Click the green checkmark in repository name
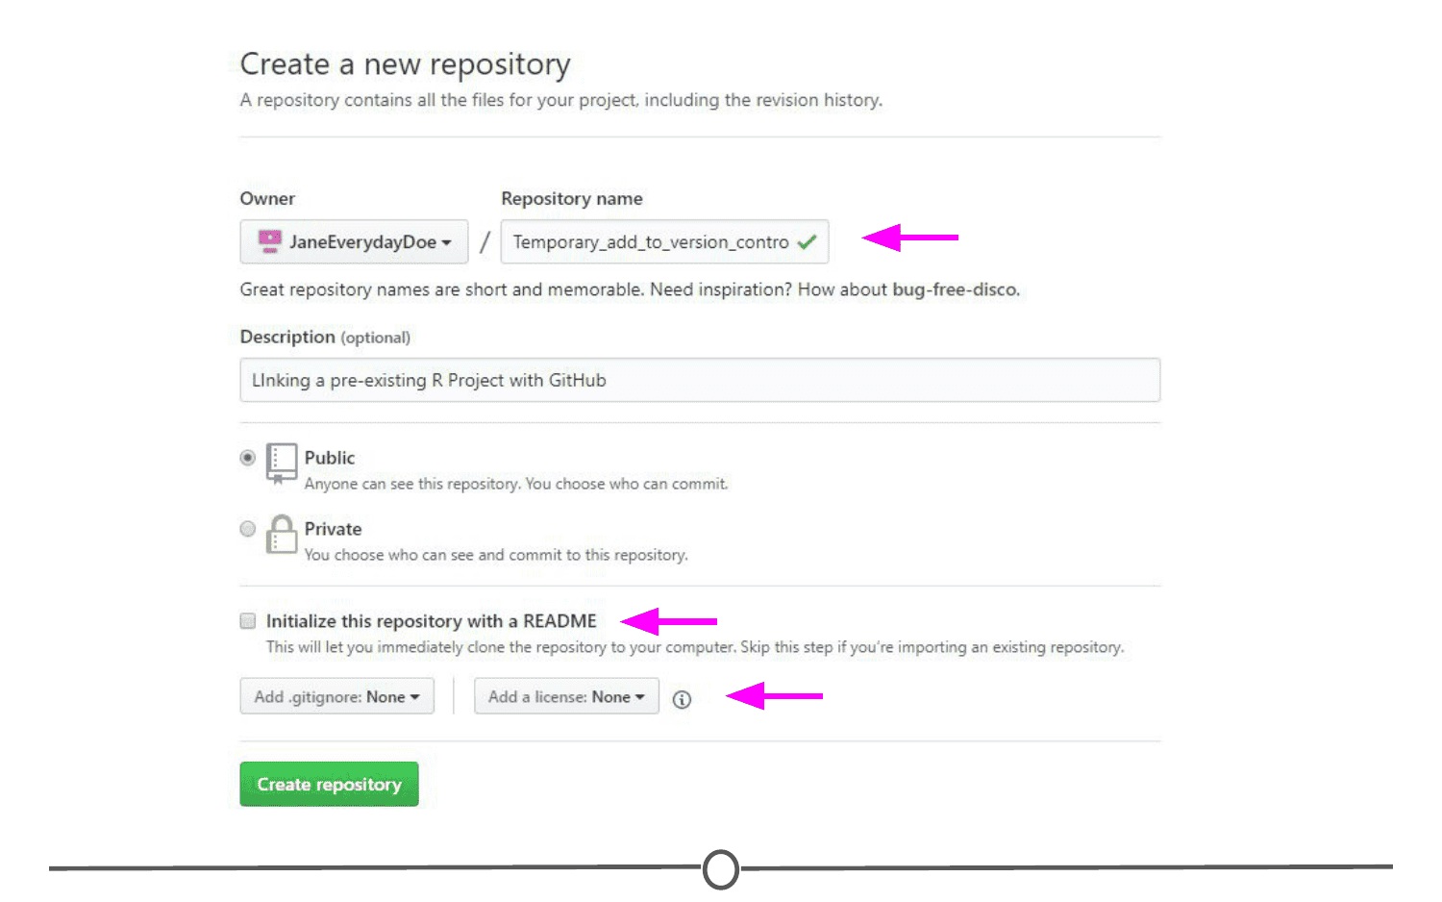1442x902 pixels. [x=807, y=242]
